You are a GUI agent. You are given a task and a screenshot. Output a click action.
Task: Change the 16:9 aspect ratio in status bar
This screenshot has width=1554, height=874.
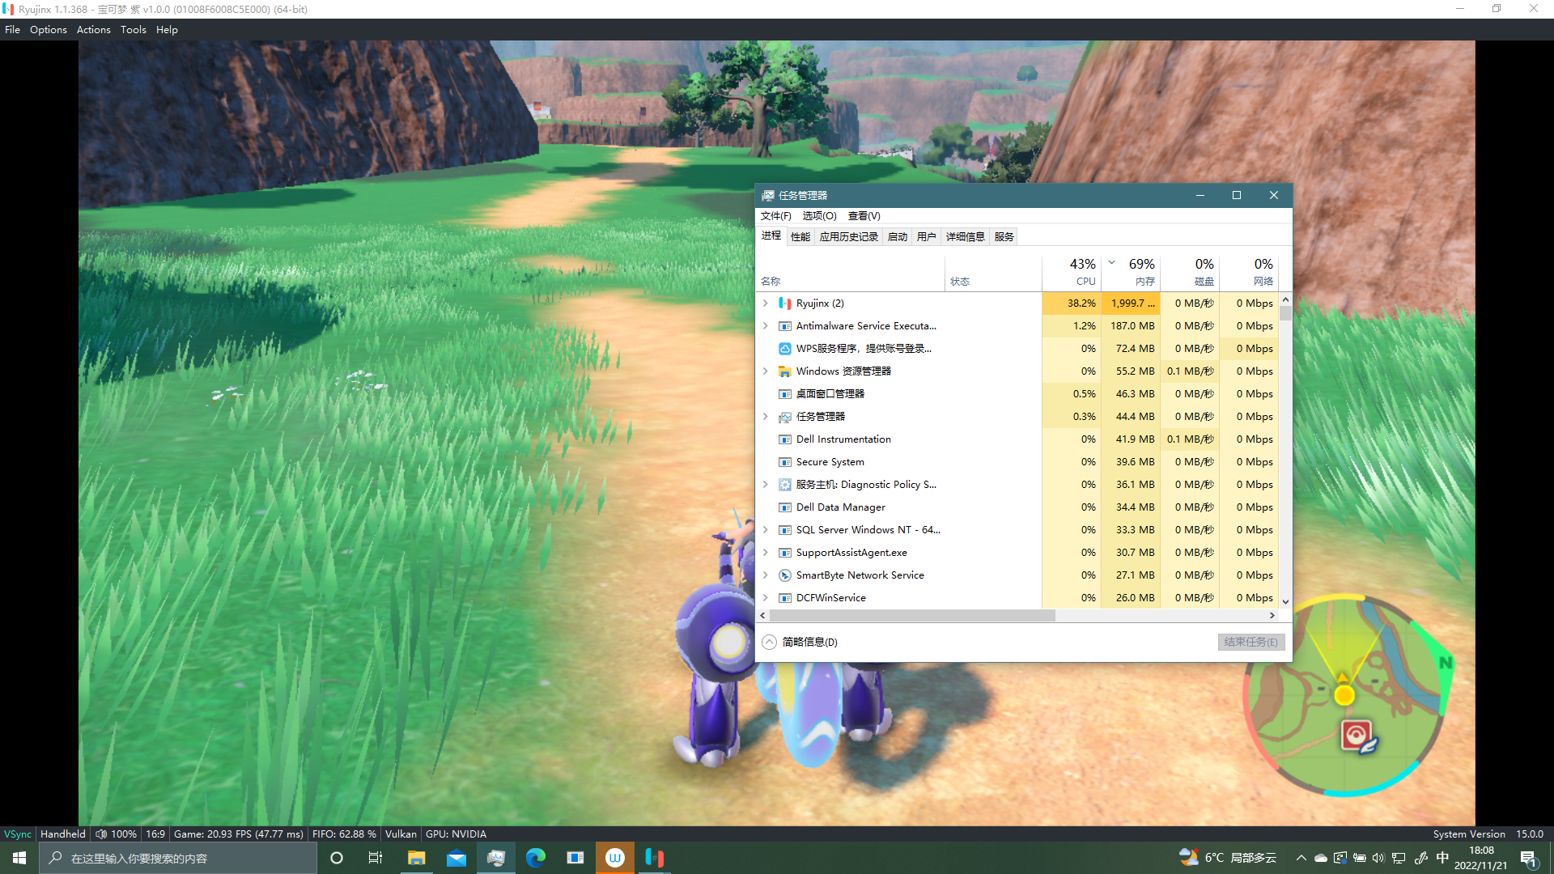click(155, 834)
